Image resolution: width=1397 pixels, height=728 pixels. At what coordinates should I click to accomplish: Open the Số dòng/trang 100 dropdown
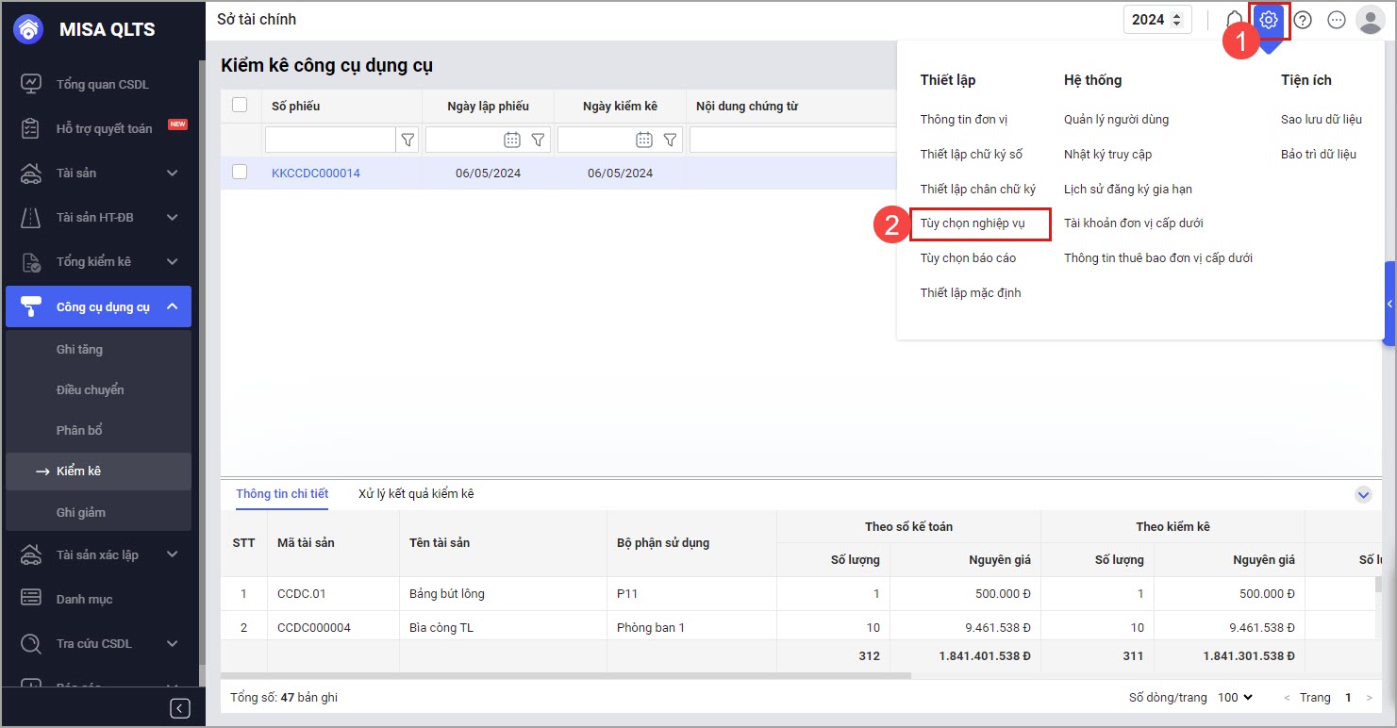(x=1235, y=697)
